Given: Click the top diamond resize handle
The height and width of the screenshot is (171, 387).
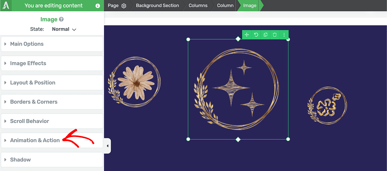Looking at the screenshot, I should (238, 39).
